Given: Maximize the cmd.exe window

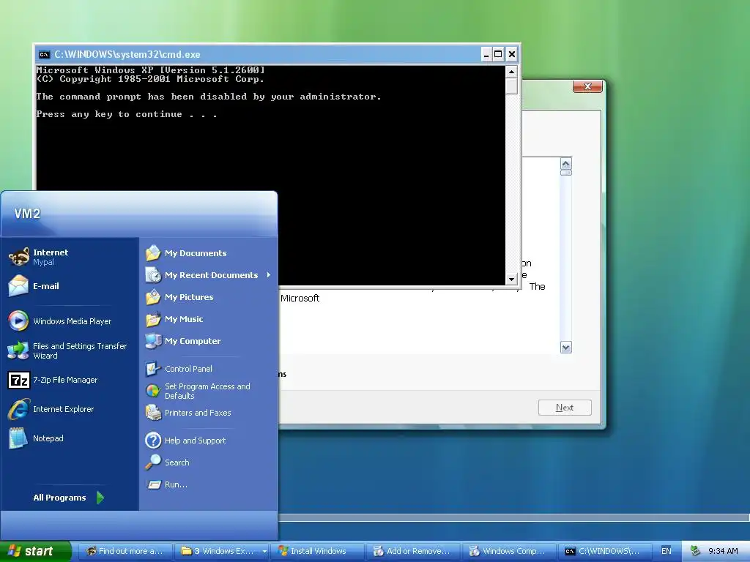Looking at the screenshot, I should point(498,54).
